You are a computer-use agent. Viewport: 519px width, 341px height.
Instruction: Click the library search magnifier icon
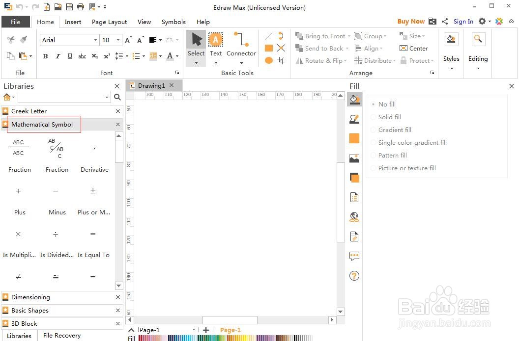[x=117, y=97]
